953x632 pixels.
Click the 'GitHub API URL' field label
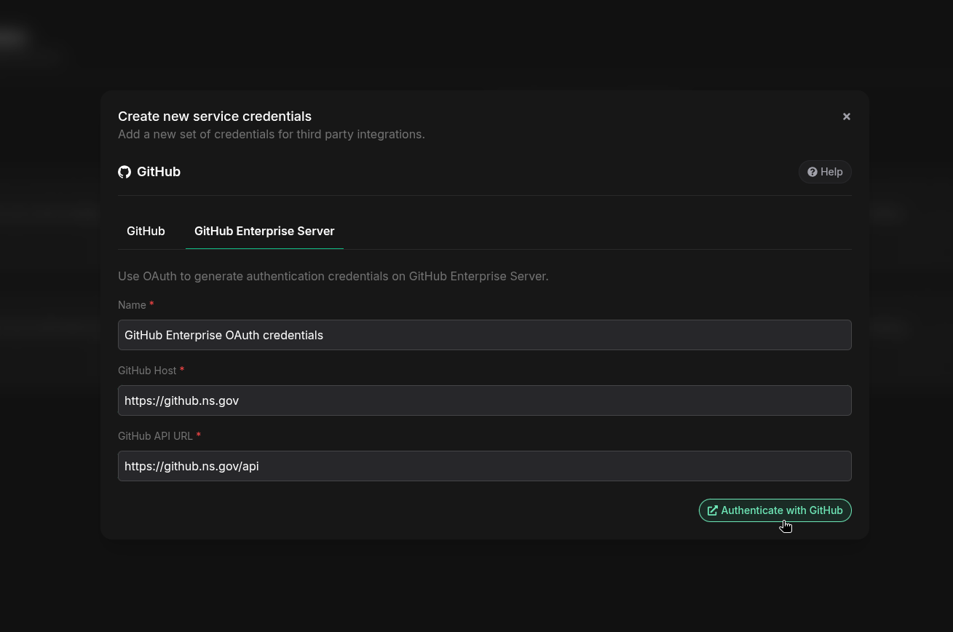point(155,436)
